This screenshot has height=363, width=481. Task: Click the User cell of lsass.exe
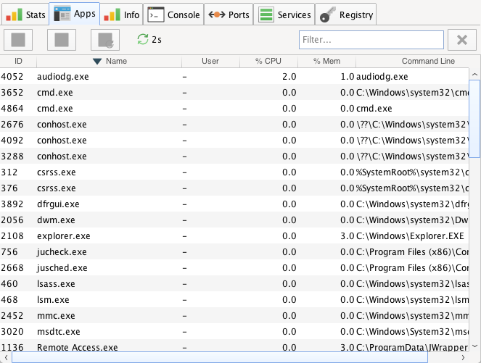(x=210, y=283)
